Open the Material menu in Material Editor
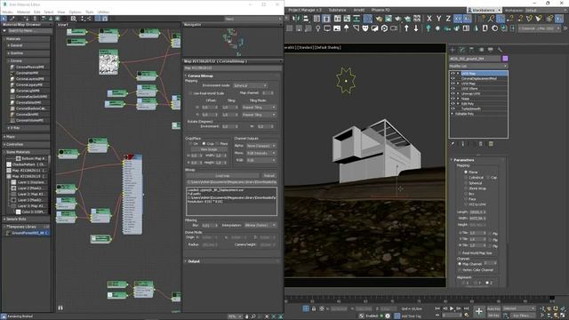This screenshot has width=569, height=320. (x=24, y=12)
